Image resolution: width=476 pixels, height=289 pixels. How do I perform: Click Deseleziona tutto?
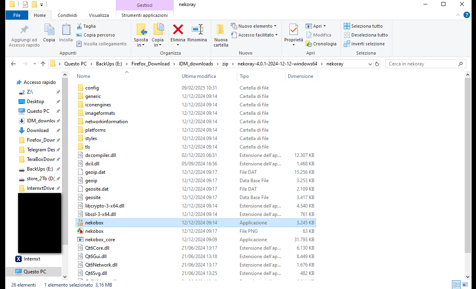click(x=366, y=35)
